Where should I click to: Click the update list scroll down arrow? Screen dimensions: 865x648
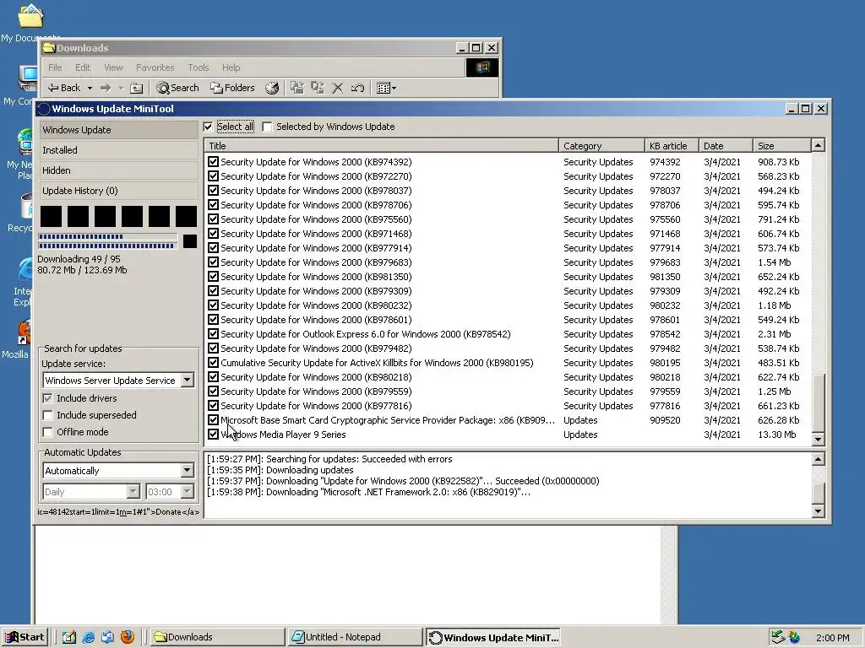coord(818,439)
